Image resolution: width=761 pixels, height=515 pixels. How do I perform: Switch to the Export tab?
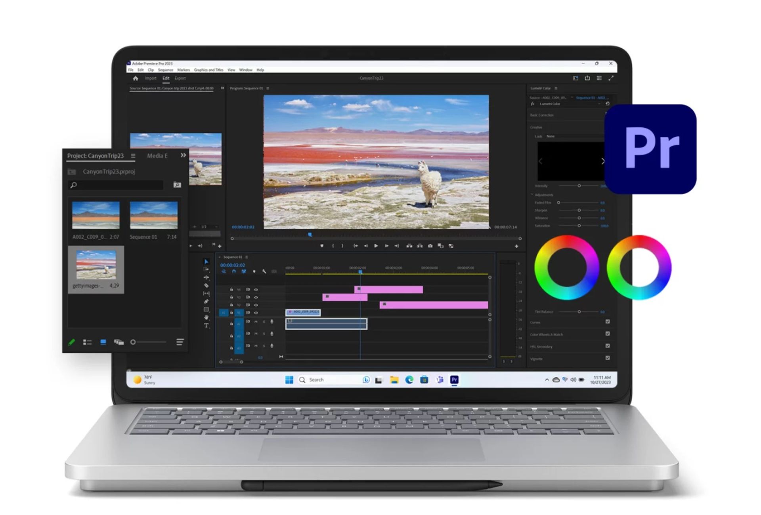(x=180, y=78)
